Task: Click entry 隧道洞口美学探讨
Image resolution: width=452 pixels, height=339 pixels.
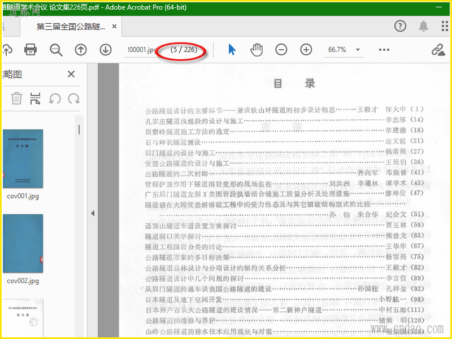Action: coord(173,237)
